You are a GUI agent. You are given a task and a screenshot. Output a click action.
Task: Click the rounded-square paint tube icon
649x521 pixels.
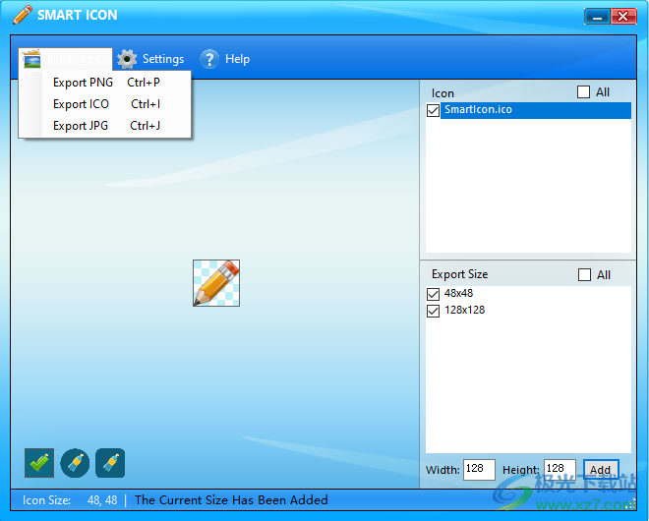tap(110, 463)
